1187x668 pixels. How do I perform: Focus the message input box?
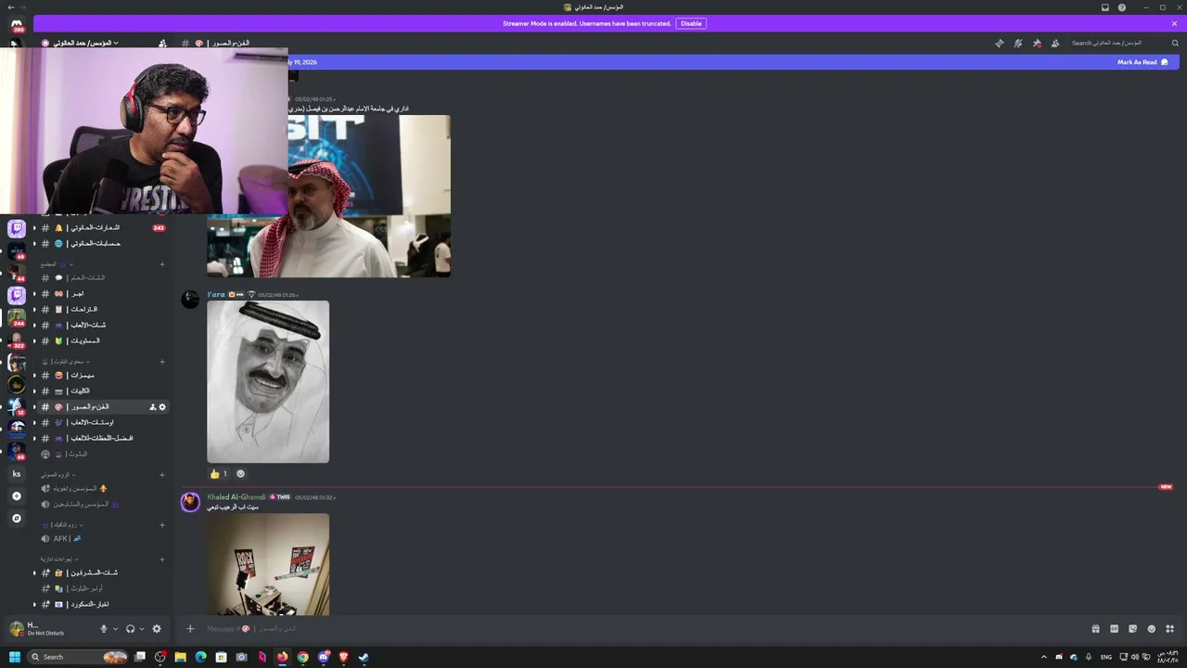pyautogui.click(x=645, y=629)
